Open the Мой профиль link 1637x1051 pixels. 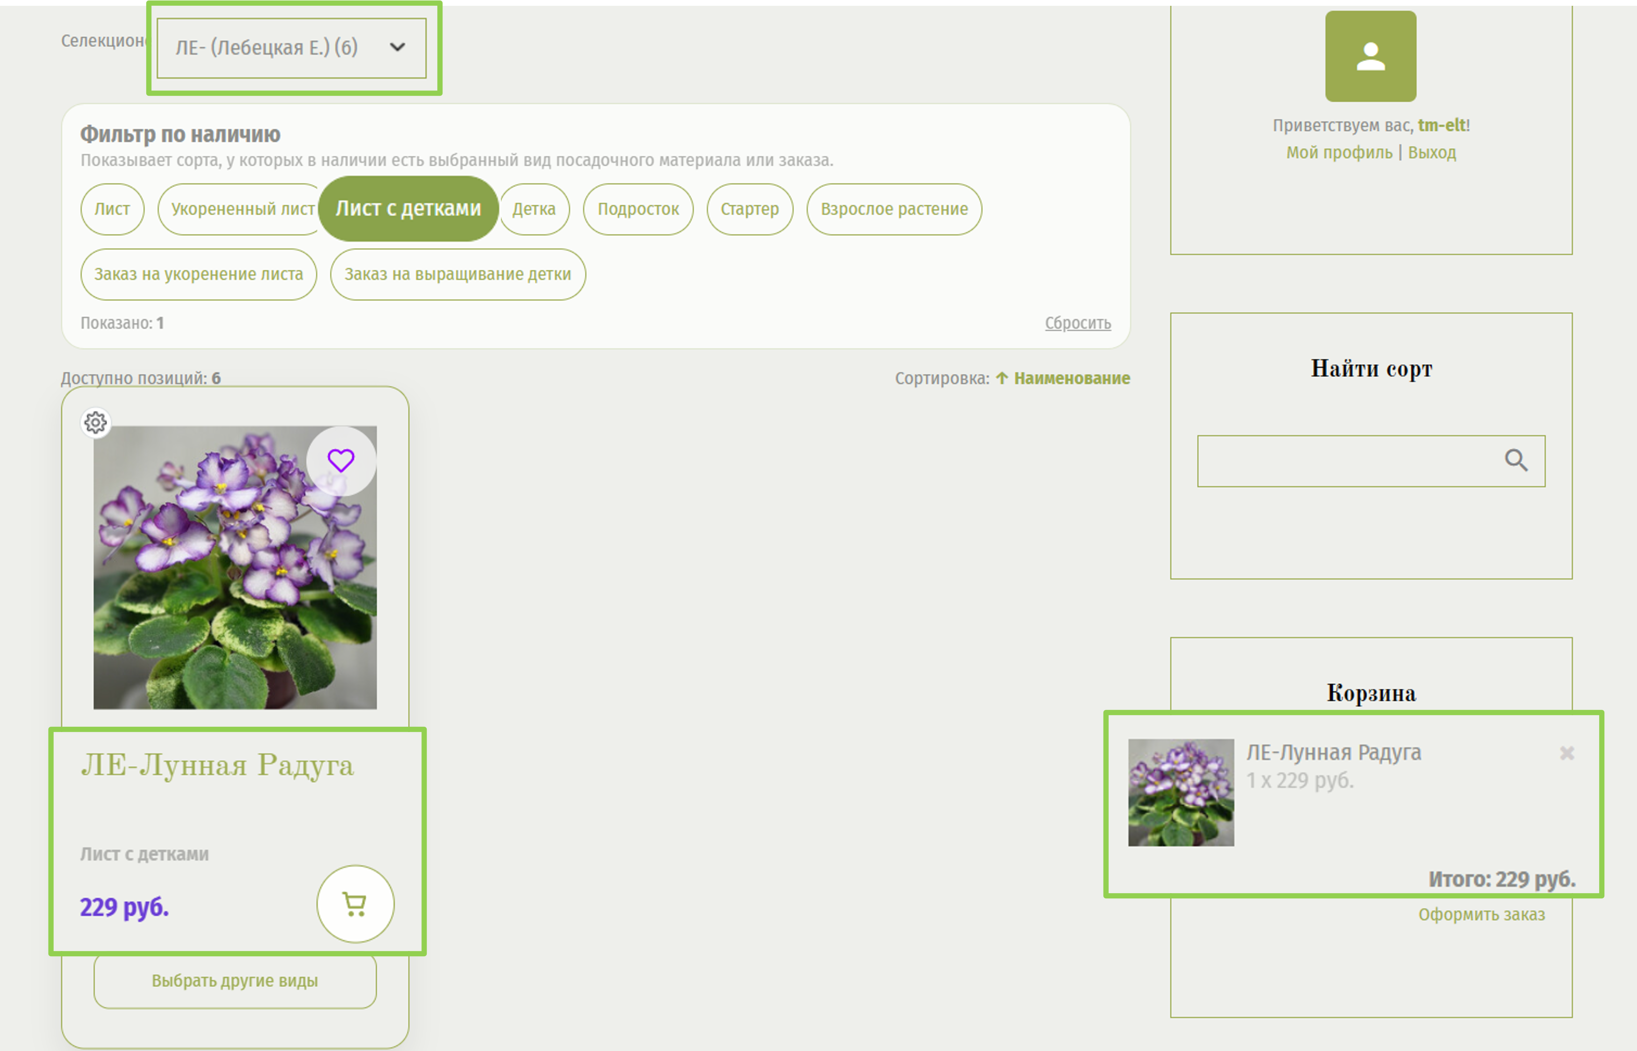point(1339,152)
